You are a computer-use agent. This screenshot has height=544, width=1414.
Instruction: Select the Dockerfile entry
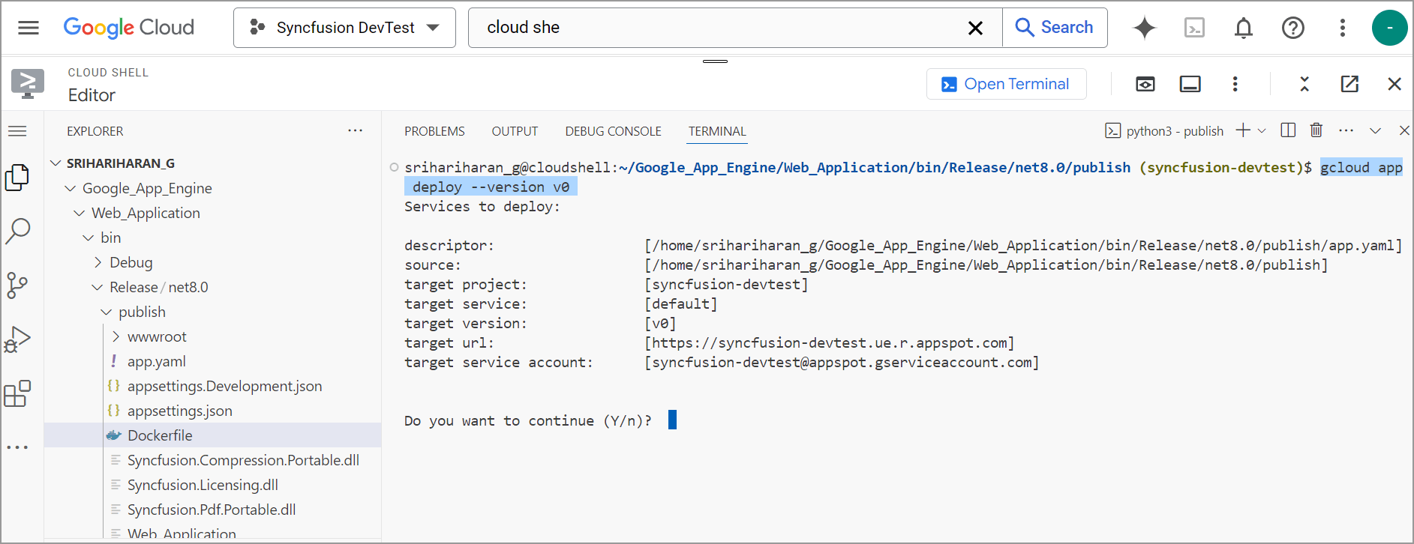click(212, 435)
